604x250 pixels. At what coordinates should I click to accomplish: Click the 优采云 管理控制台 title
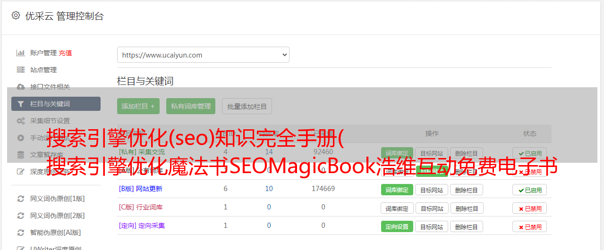pyautogui.click(x=64, y=16)
